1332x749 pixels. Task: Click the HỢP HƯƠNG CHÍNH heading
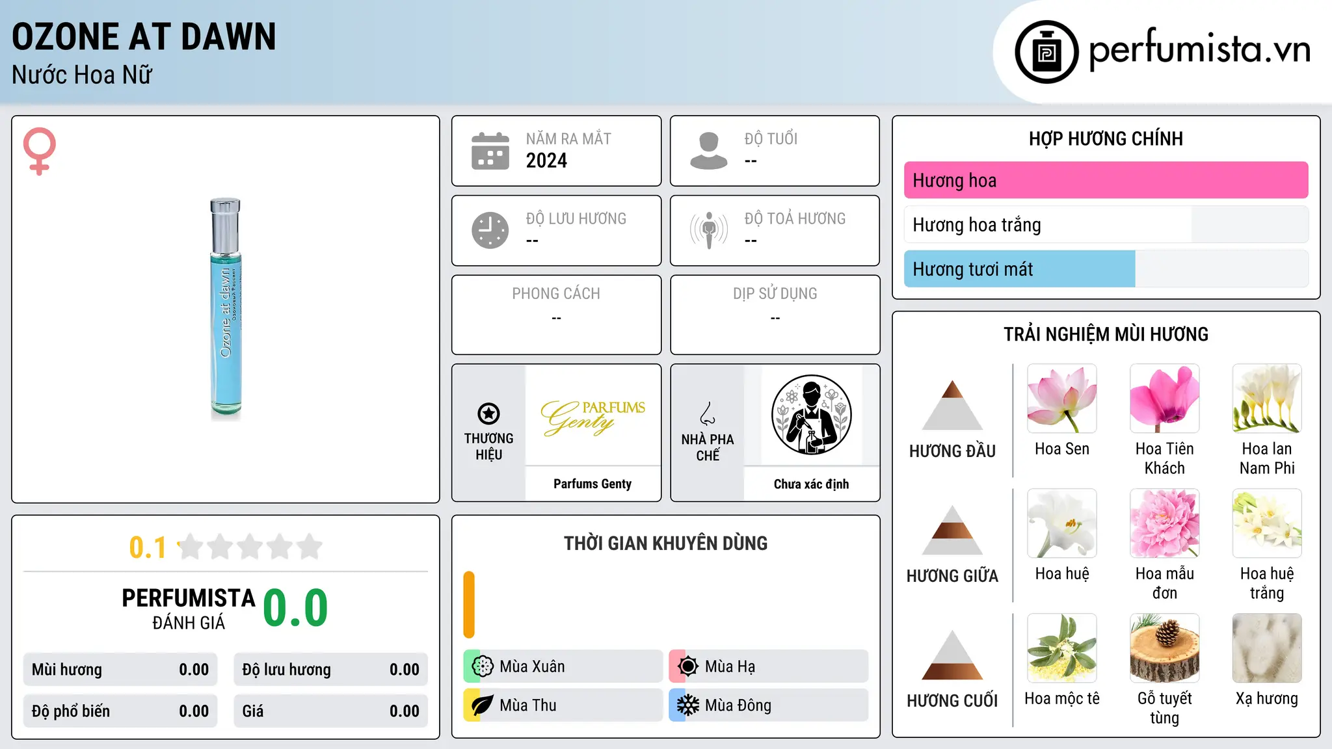pyautogui.click(x=1106, y=138)
